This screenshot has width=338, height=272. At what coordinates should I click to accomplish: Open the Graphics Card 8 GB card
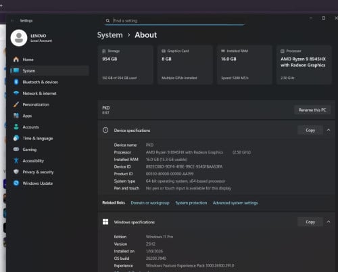point(185,65)
